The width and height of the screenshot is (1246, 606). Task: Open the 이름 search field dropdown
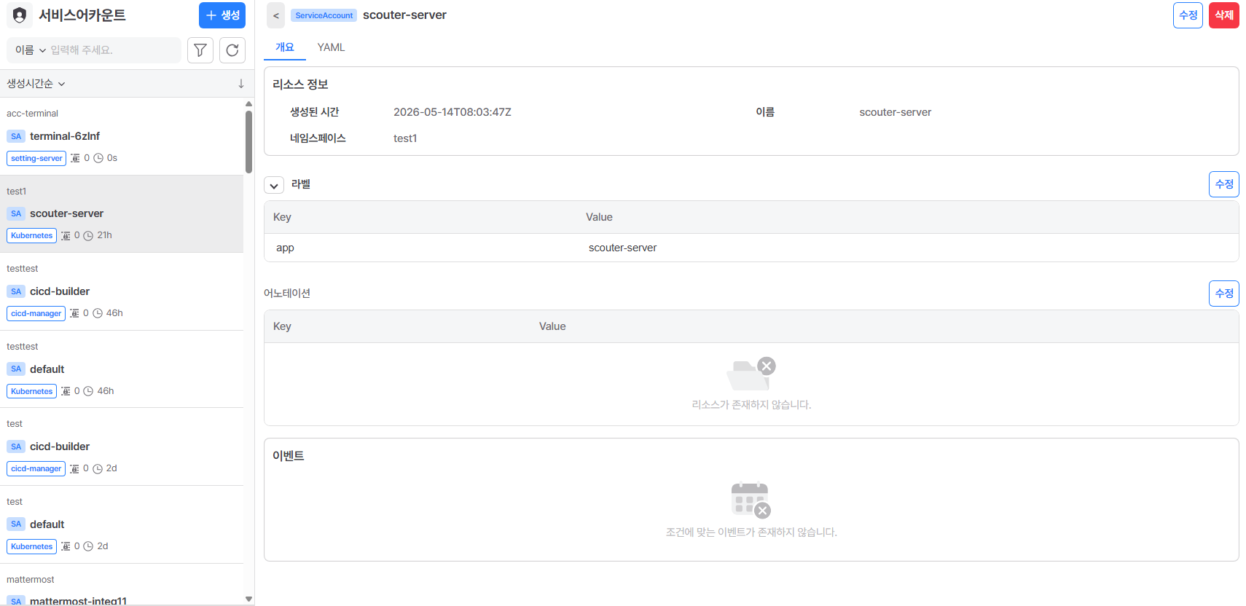pos(31,50)
